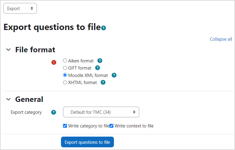Click the General section heading
Screen dimensions: 235x150
point(29,99)
